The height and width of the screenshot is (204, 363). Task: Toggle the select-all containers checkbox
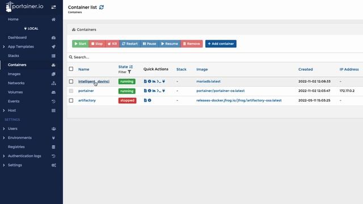tap(71, 69)
